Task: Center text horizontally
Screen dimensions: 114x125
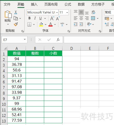Action: 81,18
